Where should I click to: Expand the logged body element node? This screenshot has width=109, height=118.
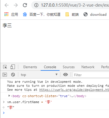click(x=9, y=96)
